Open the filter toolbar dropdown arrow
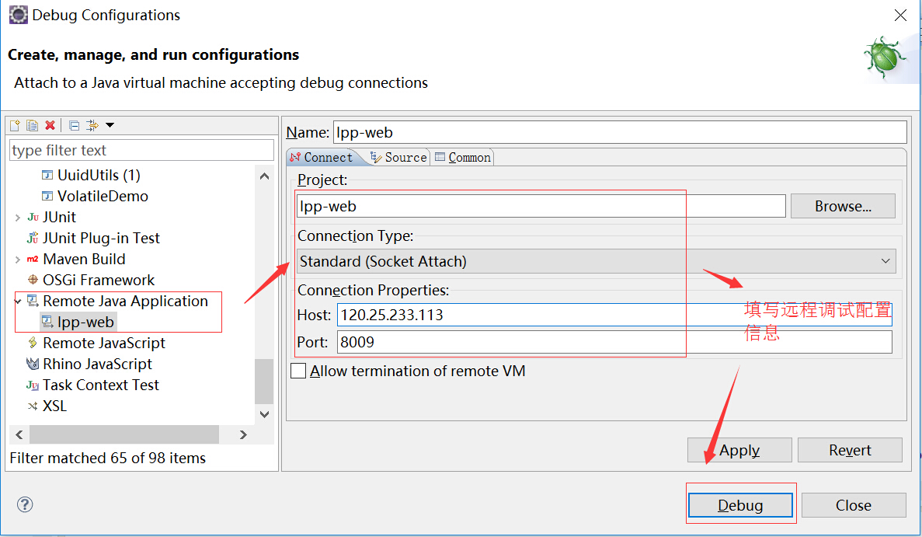The width and height of the screenshot is (922, 537). tap(110, 125)
